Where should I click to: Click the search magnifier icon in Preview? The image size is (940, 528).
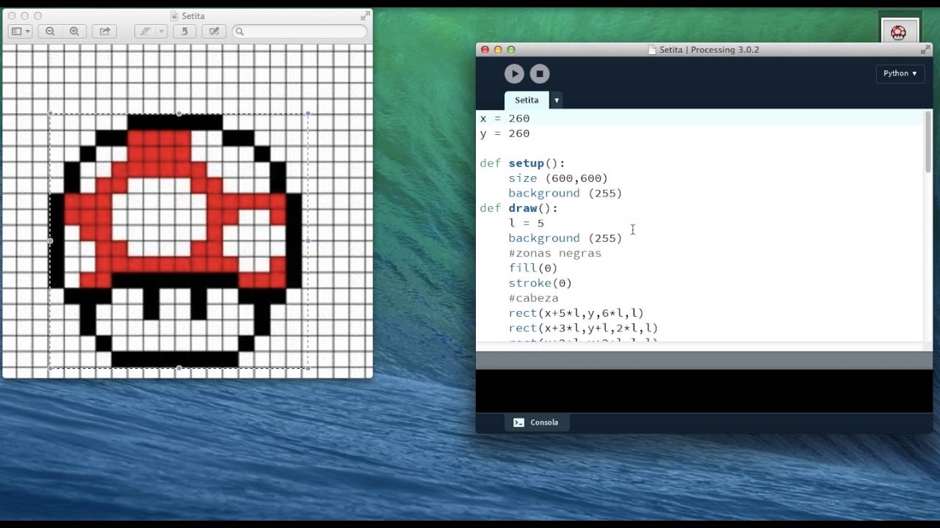(x=239, y=32)
